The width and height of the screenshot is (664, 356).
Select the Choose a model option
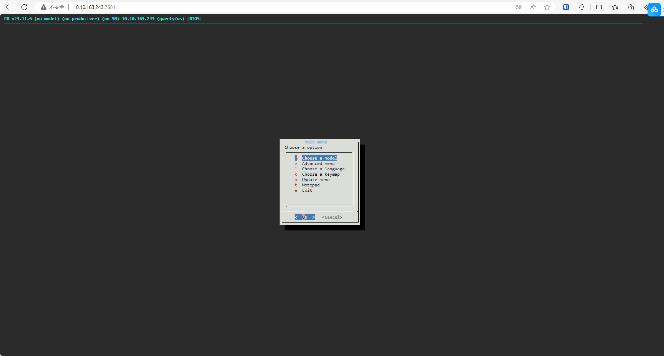(x=320, y=158)
